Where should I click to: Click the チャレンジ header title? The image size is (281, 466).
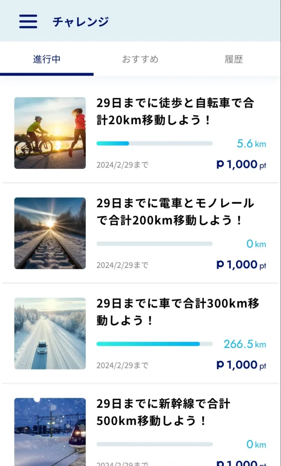pyautogui.click(x=81, y=21)
